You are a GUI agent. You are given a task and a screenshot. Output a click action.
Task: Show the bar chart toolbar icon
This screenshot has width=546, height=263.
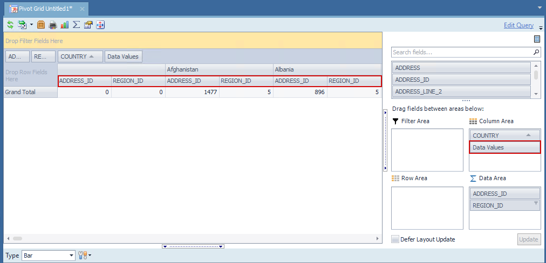(x=64, y=25)
